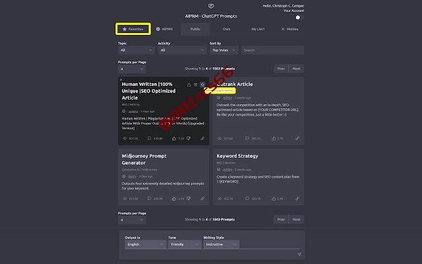Screen dimensions: 422x264
Task: Expand the Topic dropdown
Action: [136, 50]
